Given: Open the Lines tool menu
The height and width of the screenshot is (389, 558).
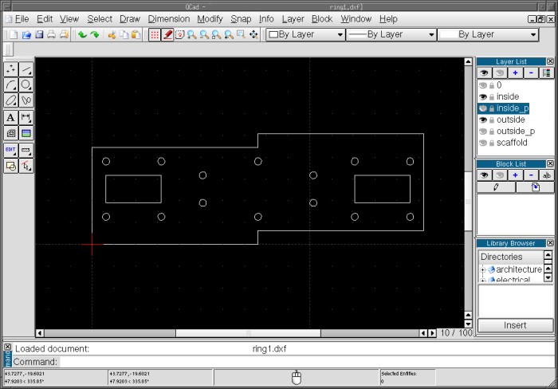Looking at the screenshot, I should point(26,69).
